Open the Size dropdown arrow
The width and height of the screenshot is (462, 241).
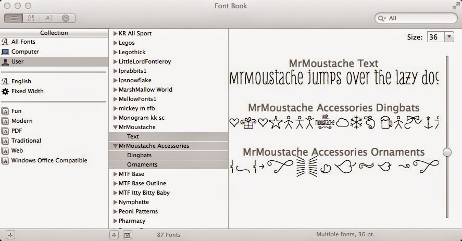[x=449, y=37]
